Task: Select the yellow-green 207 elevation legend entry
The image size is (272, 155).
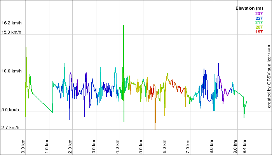Action: click(x=259, y=27)
